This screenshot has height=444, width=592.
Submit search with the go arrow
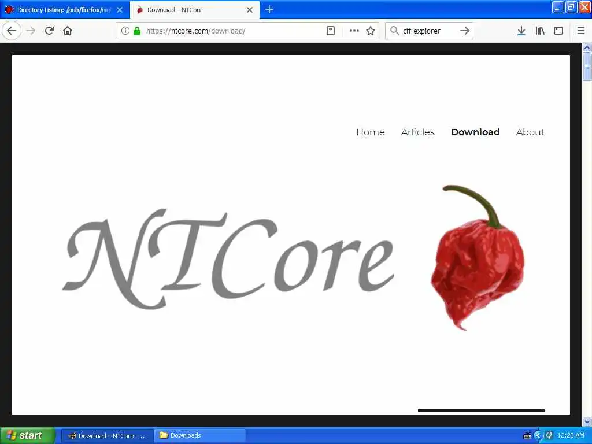pos(465,31)
